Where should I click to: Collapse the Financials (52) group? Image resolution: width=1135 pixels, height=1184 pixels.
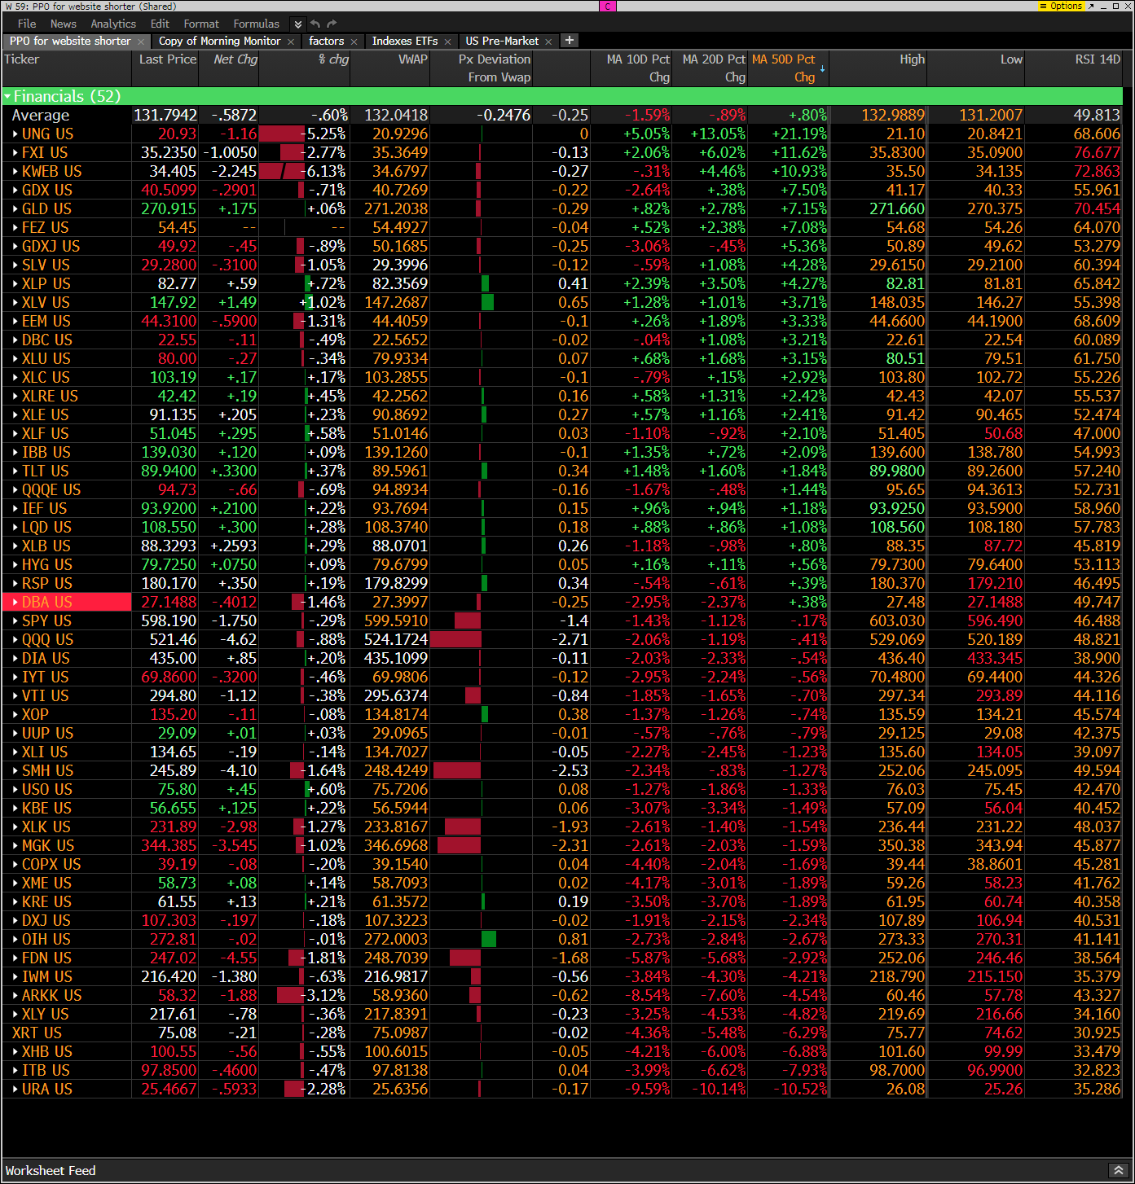click(8, 96)
